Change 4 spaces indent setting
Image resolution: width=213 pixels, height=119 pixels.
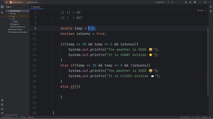pyautogui.click(x=204, y=117)
